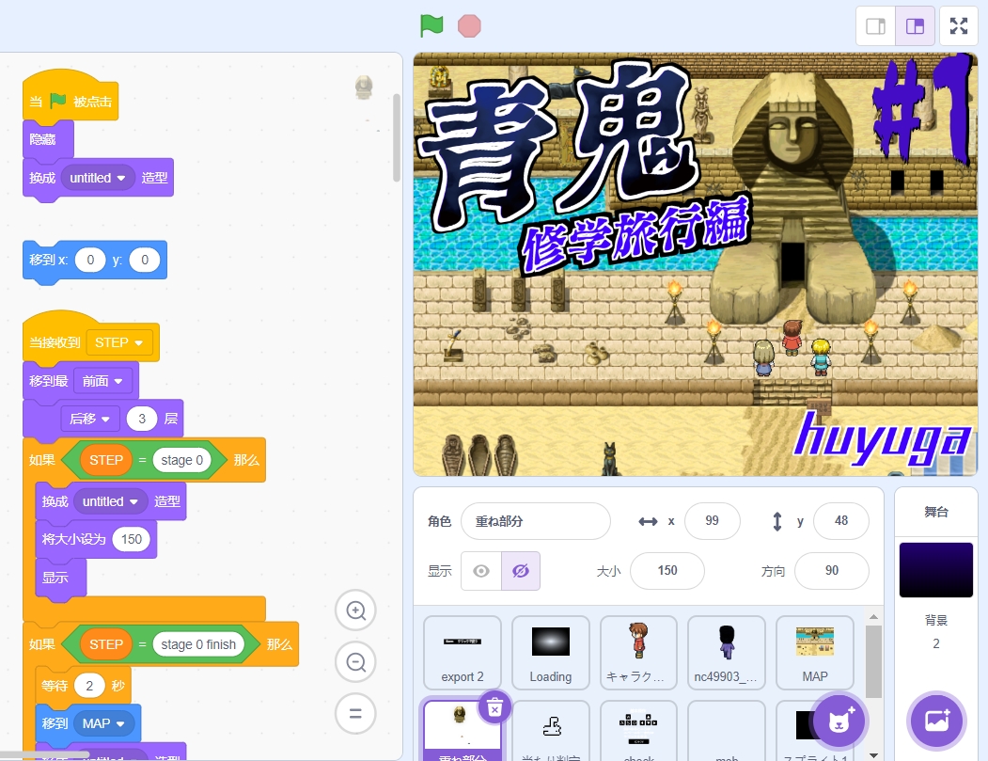Edit y value in 移到 x y block
This screenshot has width=988, height=761.
(x=144, y=260)
